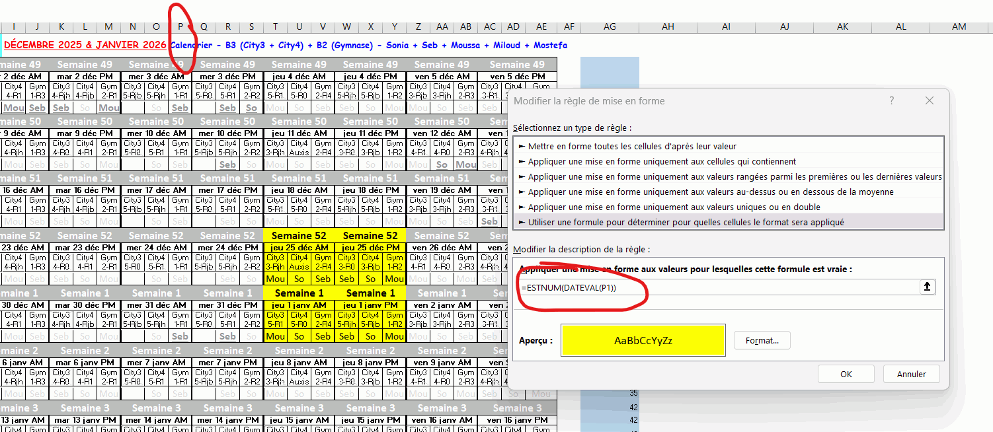The height and width of the screenshot is (432, 993).
Task: Click the red 'DÉCEMBRE 2025 & JANVIER 2026' title cell
Action: (x=85, y=45)
